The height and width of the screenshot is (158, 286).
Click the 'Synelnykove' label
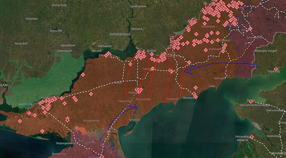pyautogui.click(x=138, y=6)
